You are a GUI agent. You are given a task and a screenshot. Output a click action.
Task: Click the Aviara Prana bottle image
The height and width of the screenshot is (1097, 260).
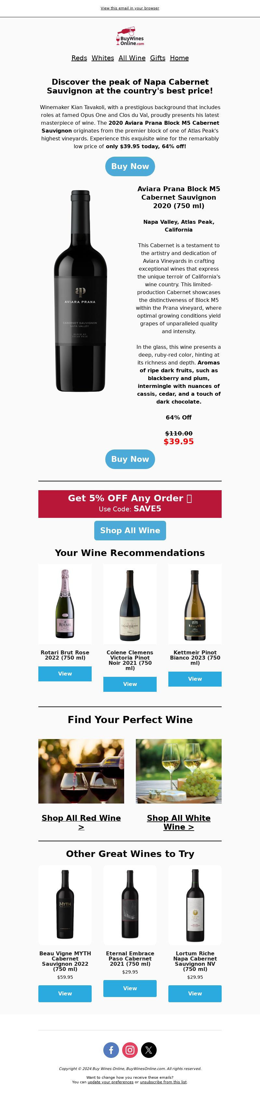pyautogui.click(x=80, y=291)
